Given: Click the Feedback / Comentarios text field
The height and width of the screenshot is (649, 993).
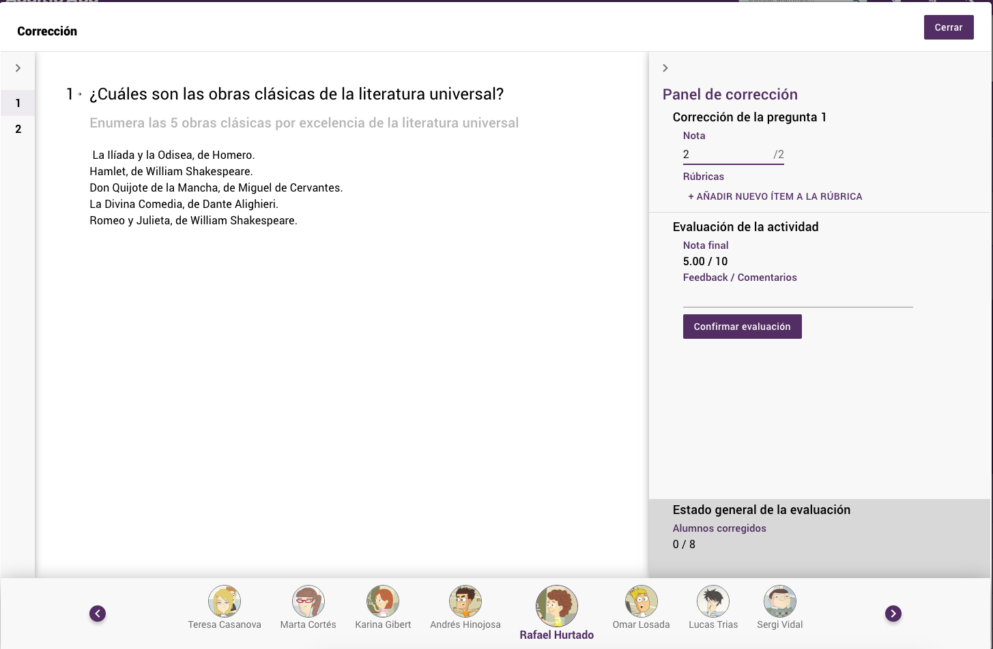Looking at the screenshot, I should click(x=798, y=297).
